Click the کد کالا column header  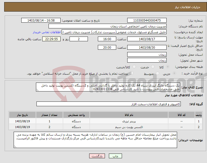pos(182,115)
